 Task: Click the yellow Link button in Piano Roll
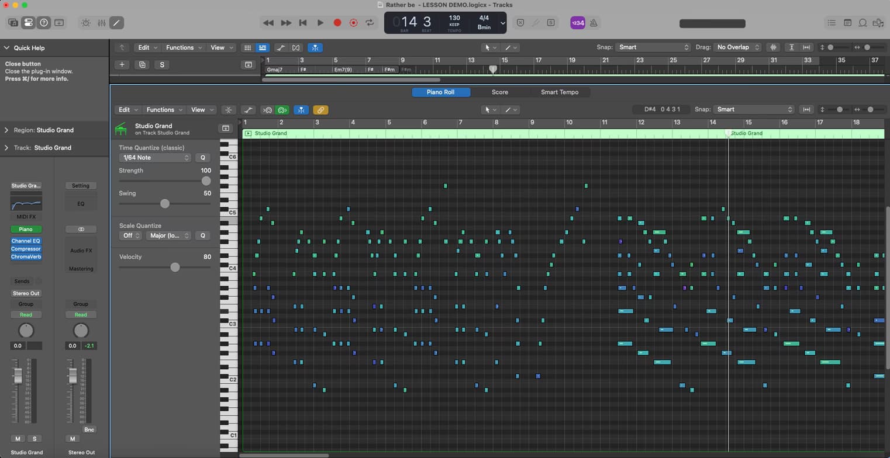(320, 110)
